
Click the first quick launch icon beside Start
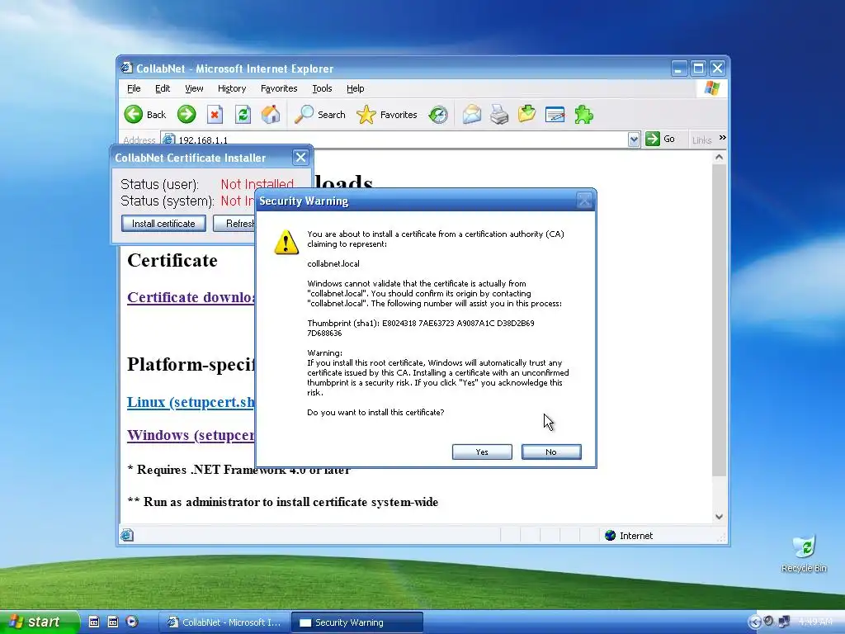(x=93, y=621)
